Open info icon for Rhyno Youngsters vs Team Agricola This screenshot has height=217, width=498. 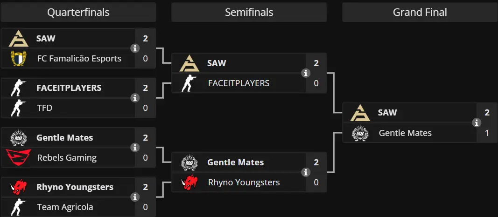click(135, 197)
